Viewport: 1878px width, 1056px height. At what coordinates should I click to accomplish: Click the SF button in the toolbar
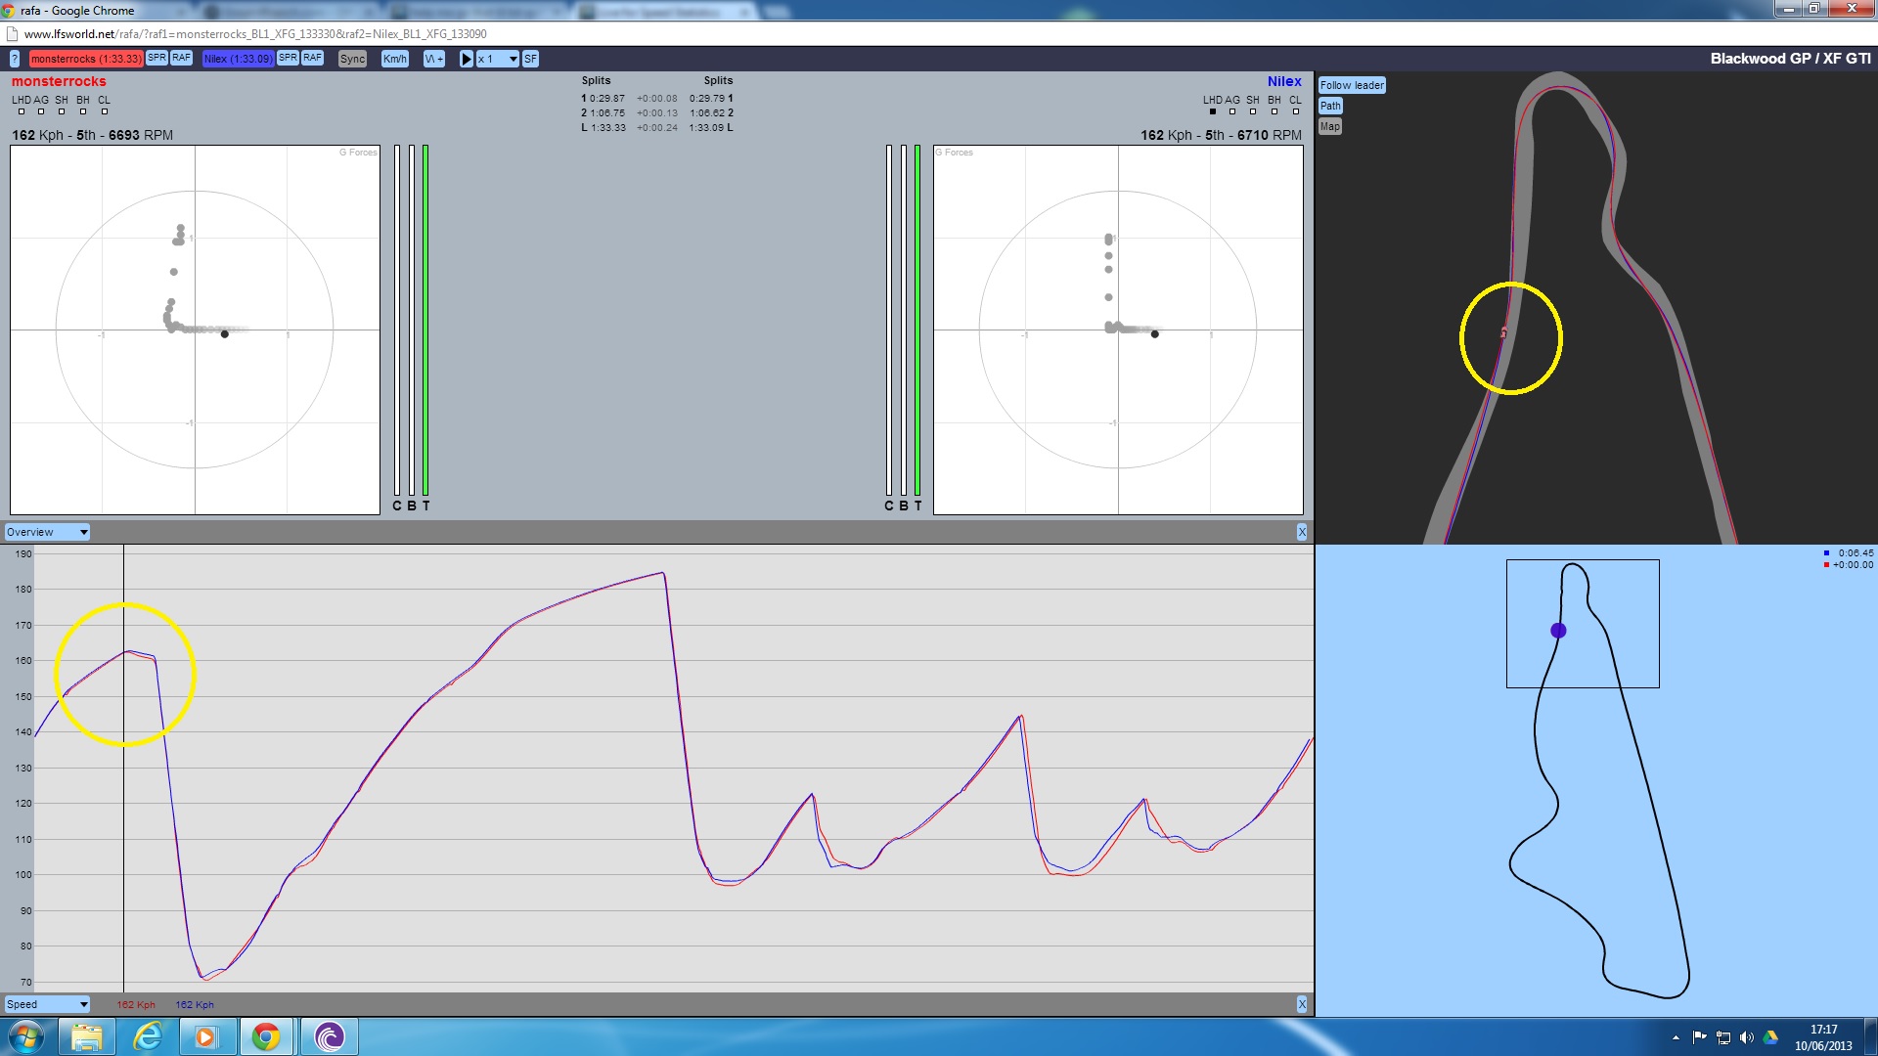(x=530, y=59)
